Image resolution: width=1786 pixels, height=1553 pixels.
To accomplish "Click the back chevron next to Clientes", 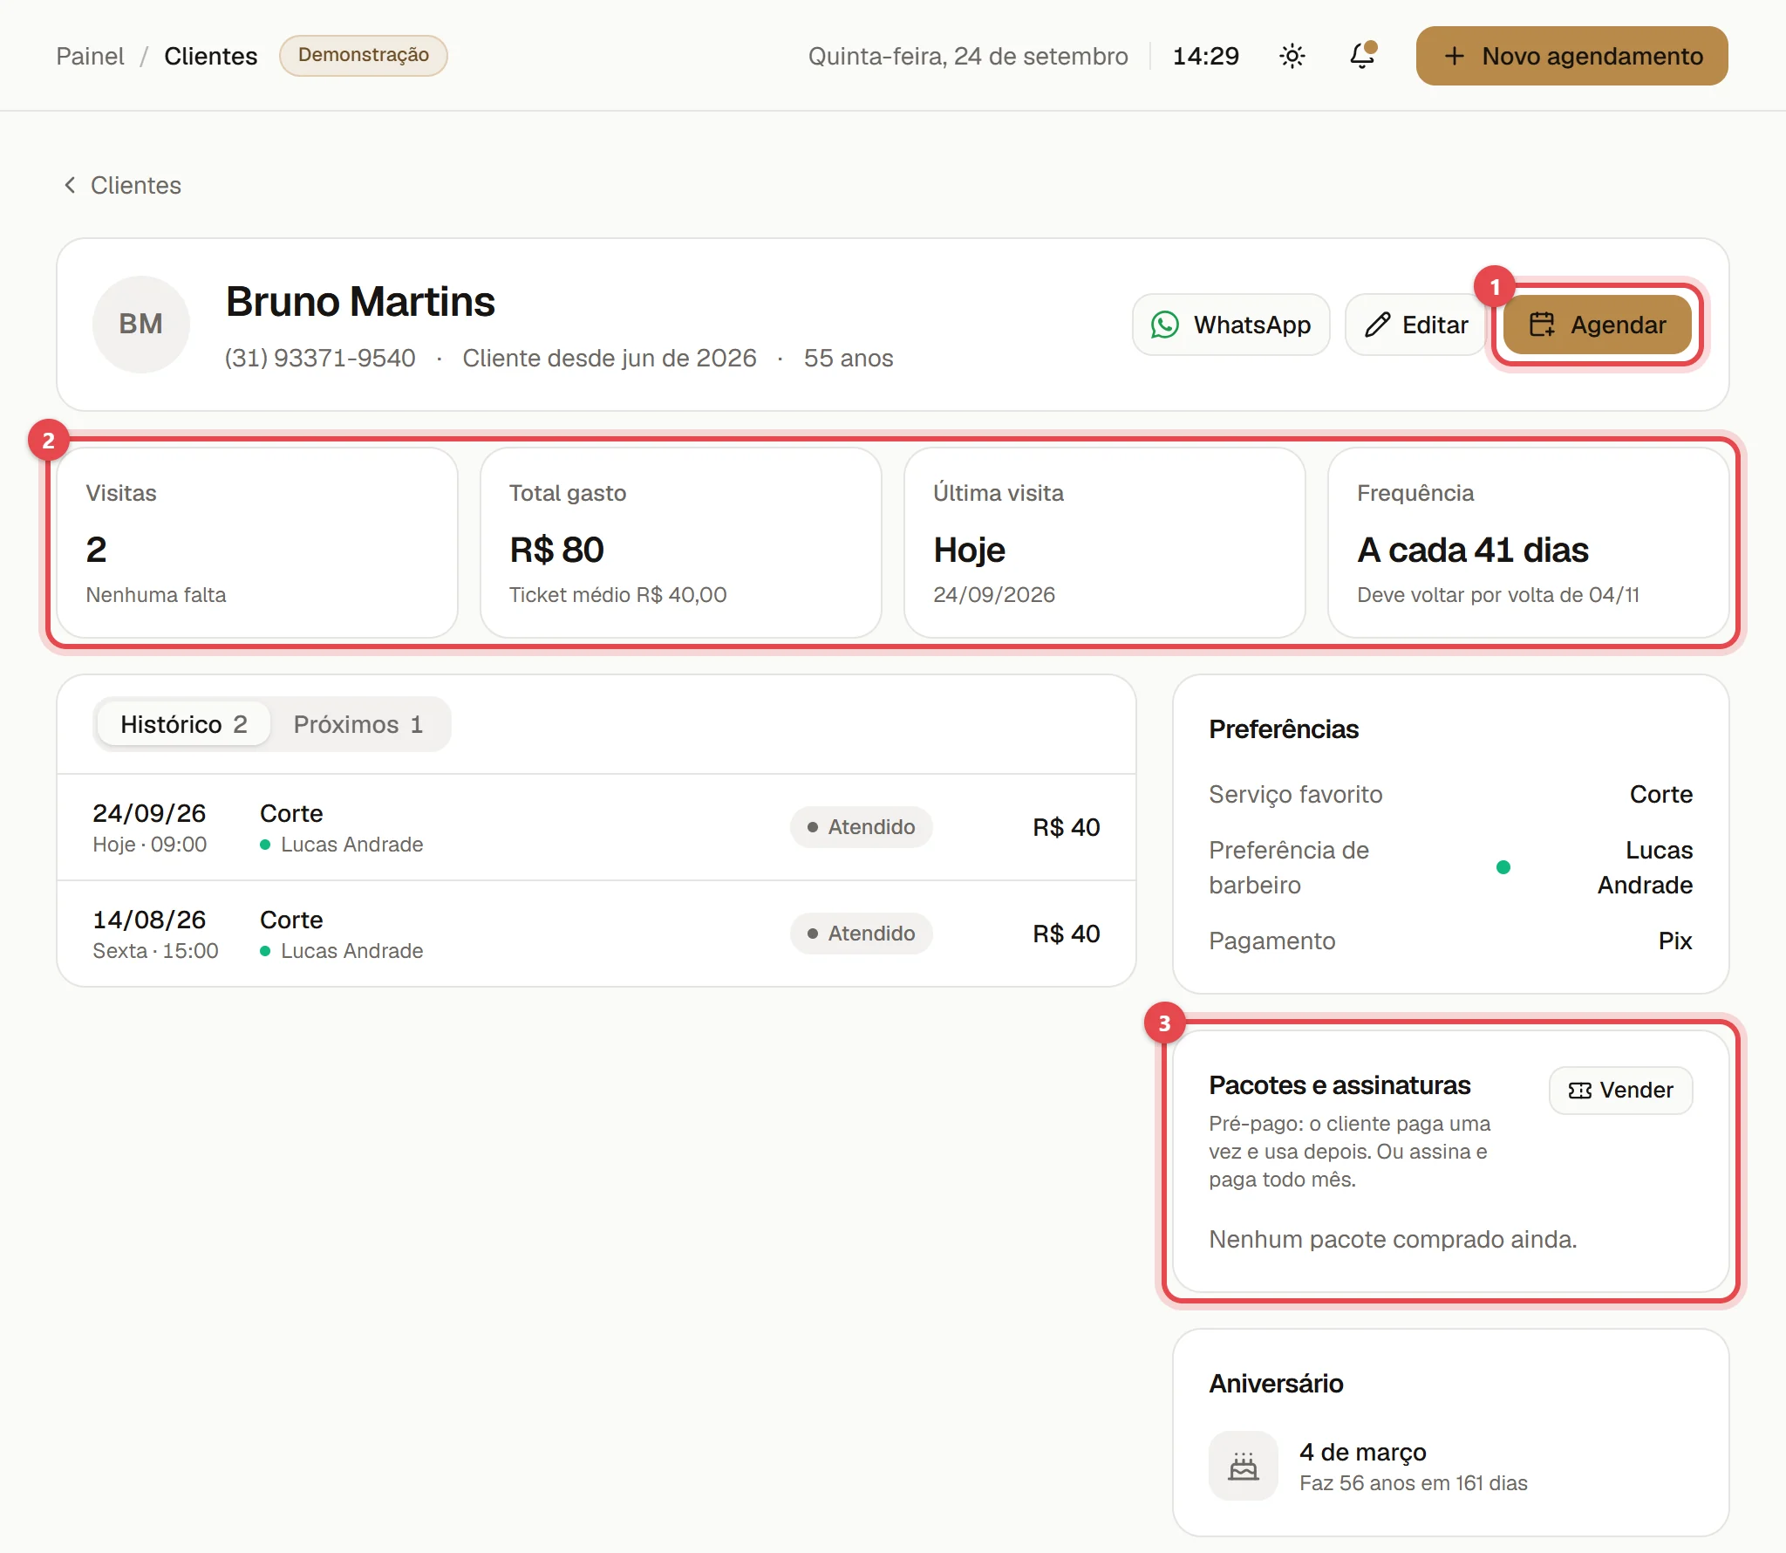I will [70, 185].
